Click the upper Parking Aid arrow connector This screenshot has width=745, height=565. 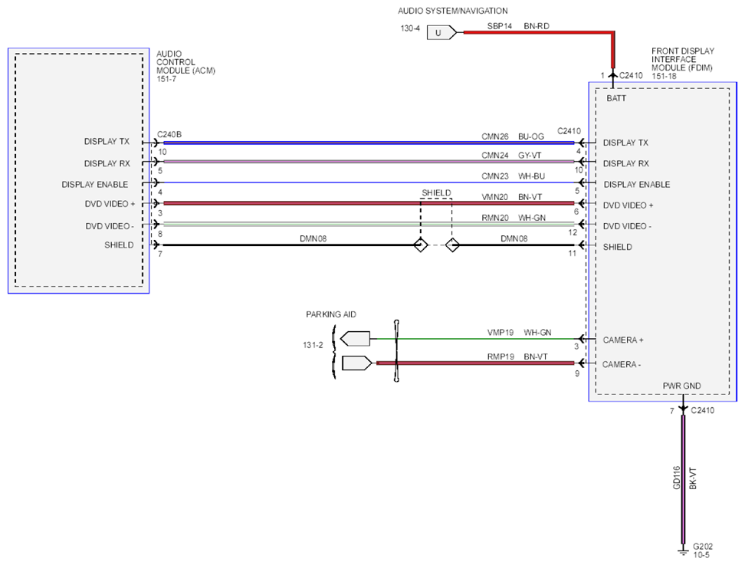pyautogui.click(x=356, y=339)
